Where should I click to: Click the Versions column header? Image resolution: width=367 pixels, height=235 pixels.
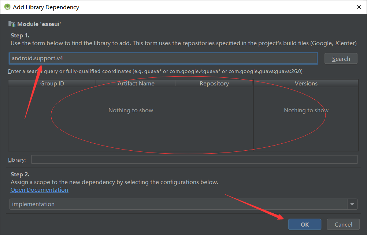click(306, 83)
